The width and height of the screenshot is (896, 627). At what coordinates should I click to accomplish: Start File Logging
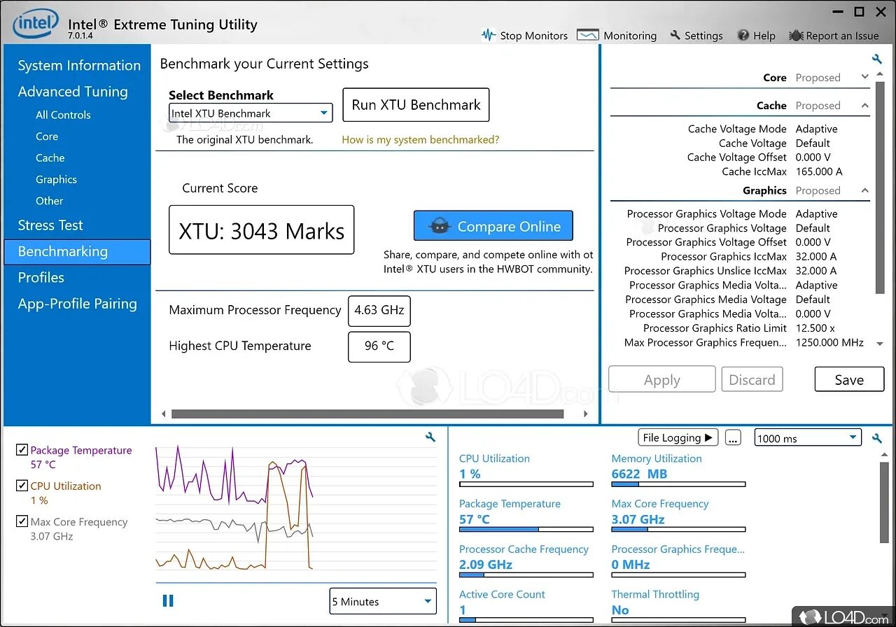[678, 437]
